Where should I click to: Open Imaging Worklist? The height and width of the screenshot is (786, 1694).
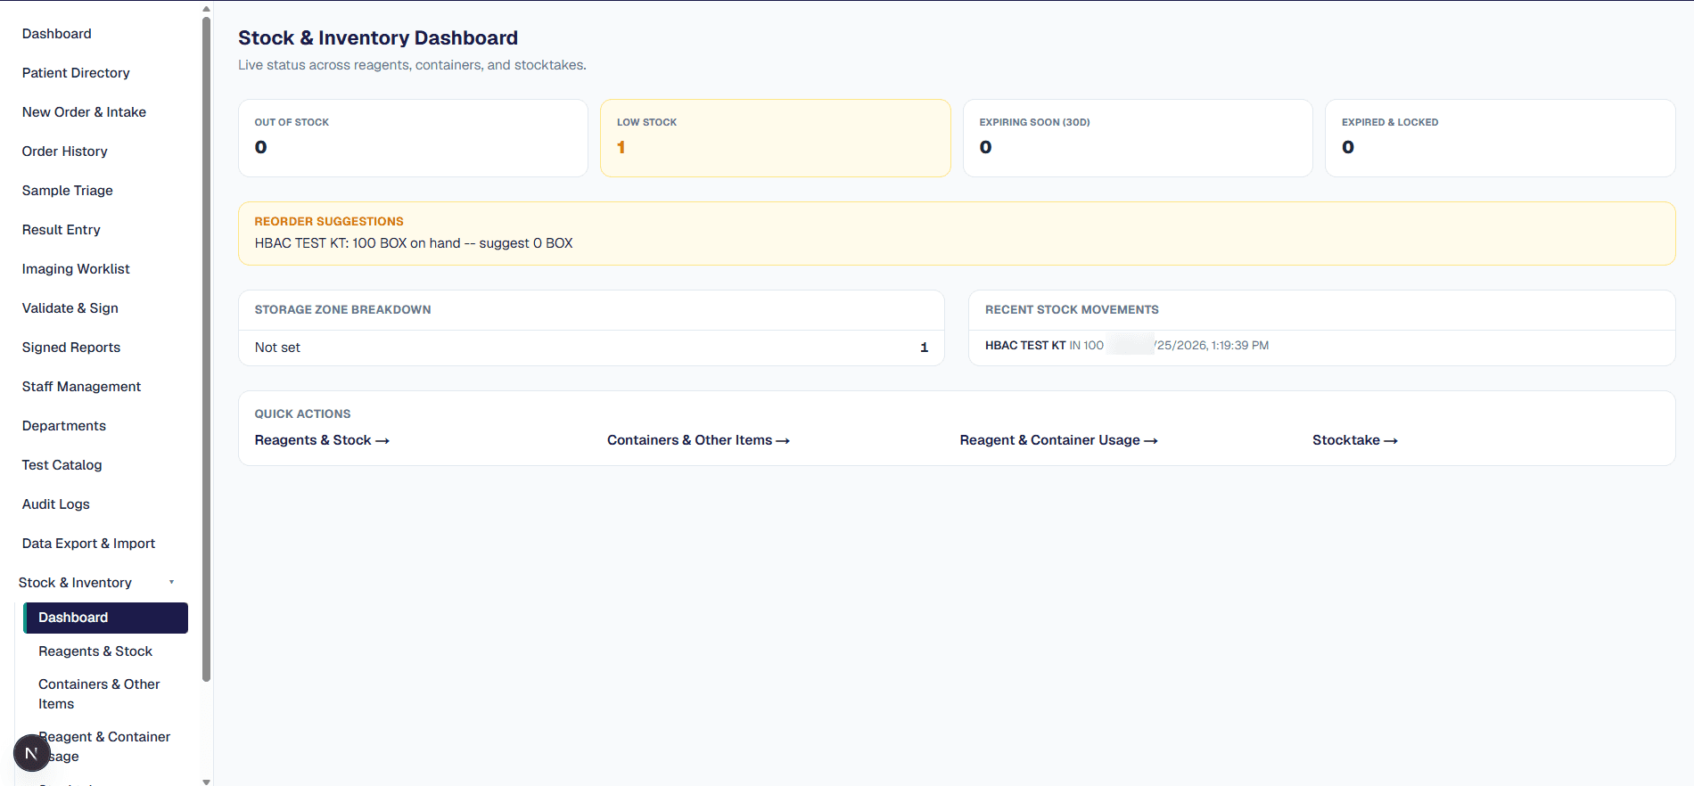76,269
